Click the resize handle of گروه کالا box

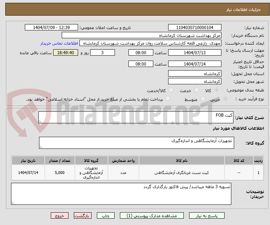click(41, 147)
